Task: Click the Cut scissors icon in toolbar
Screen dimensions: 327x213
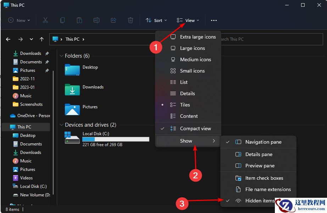Action: click(45, 21)
